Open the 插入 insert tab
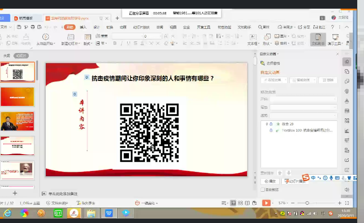The height and width of the screenshot is (223, 364). [83, 27]
